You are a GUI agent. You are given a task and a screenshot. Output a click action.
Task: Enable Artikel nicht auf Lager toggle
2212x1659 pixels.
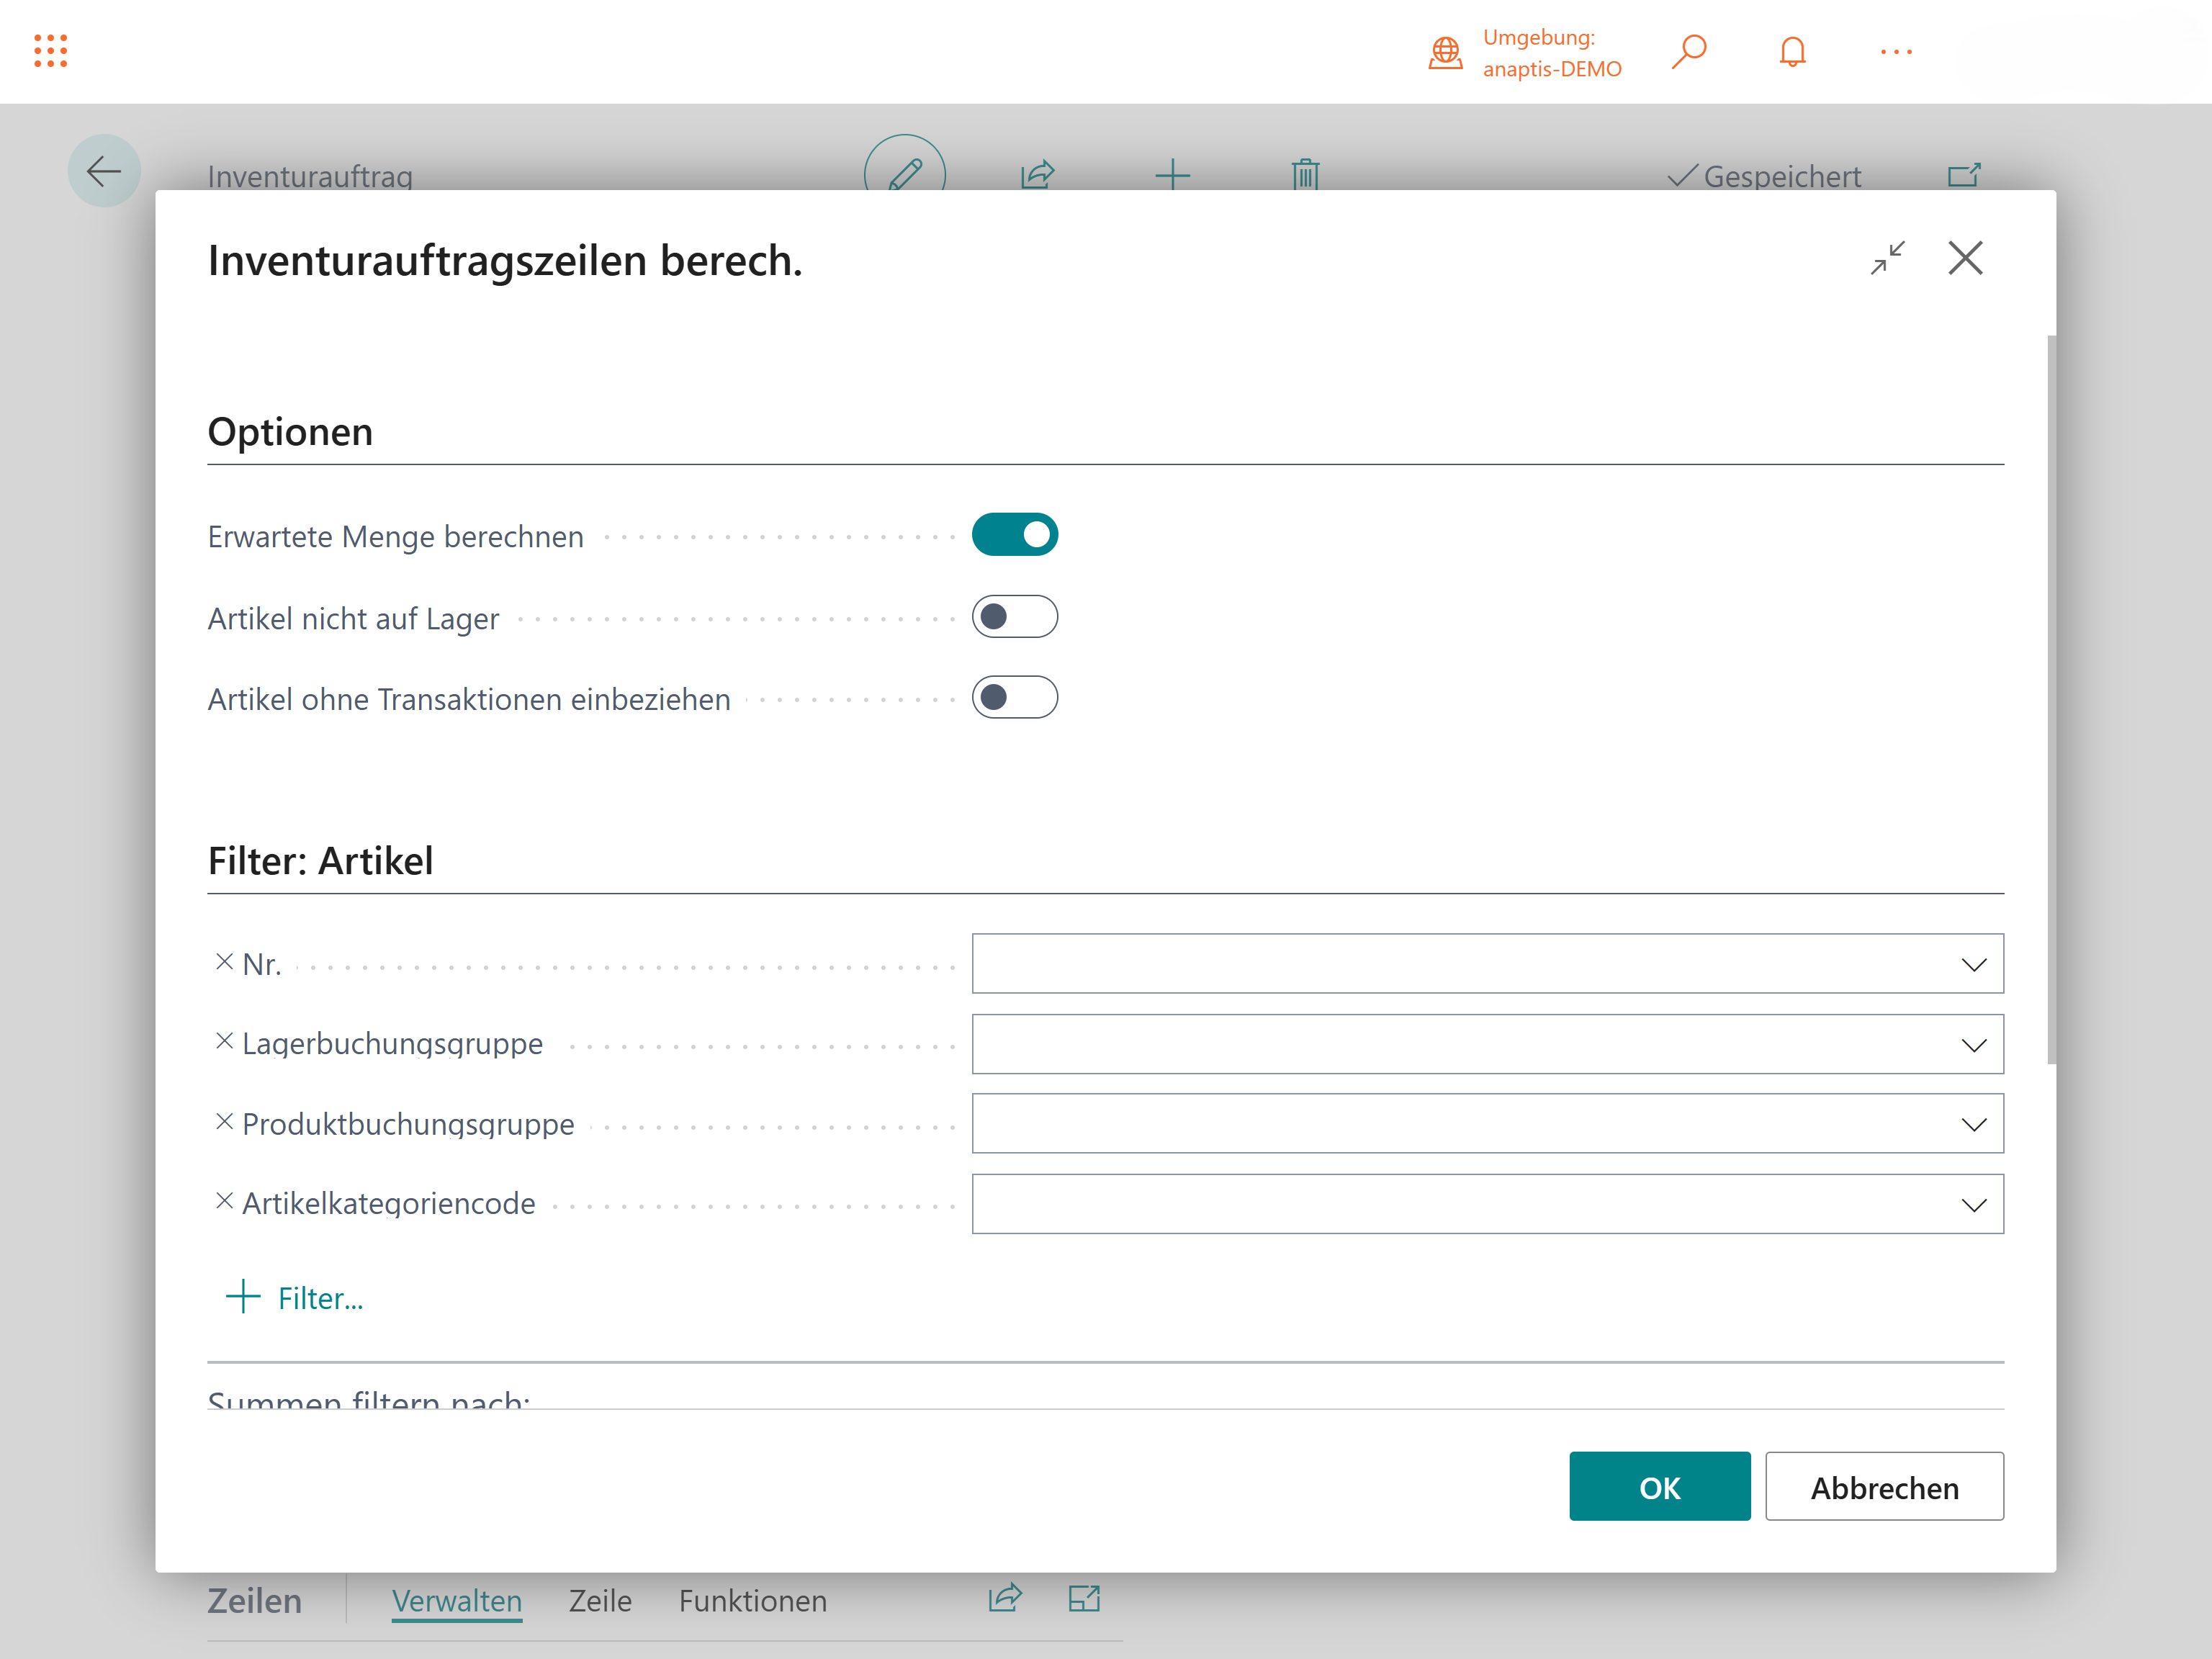tap(1015, 617)
